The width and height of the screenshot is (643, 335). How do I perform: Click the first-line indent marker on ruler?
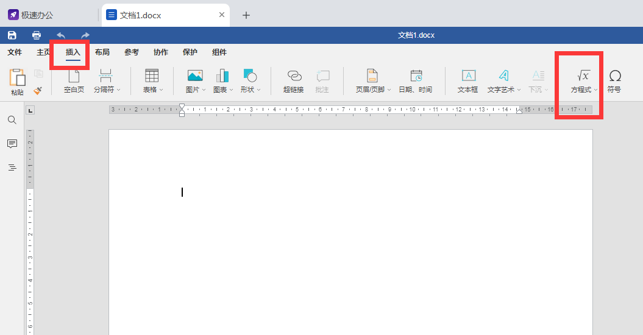click(x=182, y=107)
